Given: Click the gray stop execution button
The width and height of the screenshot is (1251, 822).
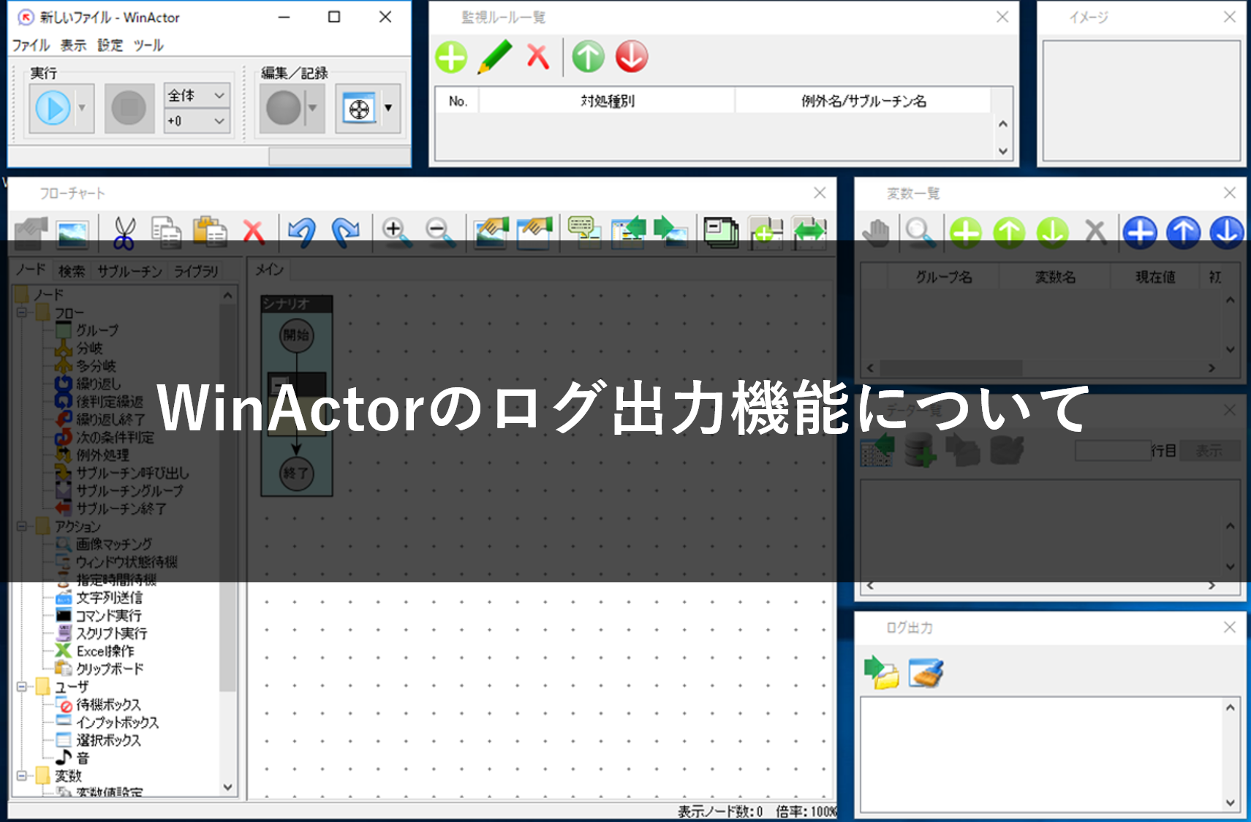Looking at the screenshot, I should [x=129, y=108].
